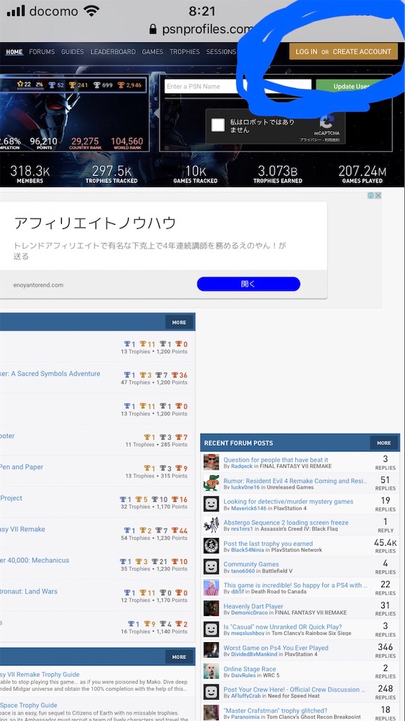Click Maverick6146's default smiley avatar
The height and width of the screenshot is (721, 405).
(x=211, y=504)
